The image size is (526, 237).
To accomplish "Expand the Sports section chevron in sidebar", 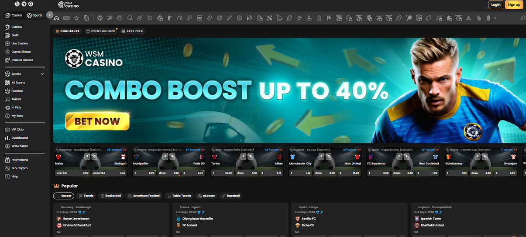I will [x=42, y=74].
